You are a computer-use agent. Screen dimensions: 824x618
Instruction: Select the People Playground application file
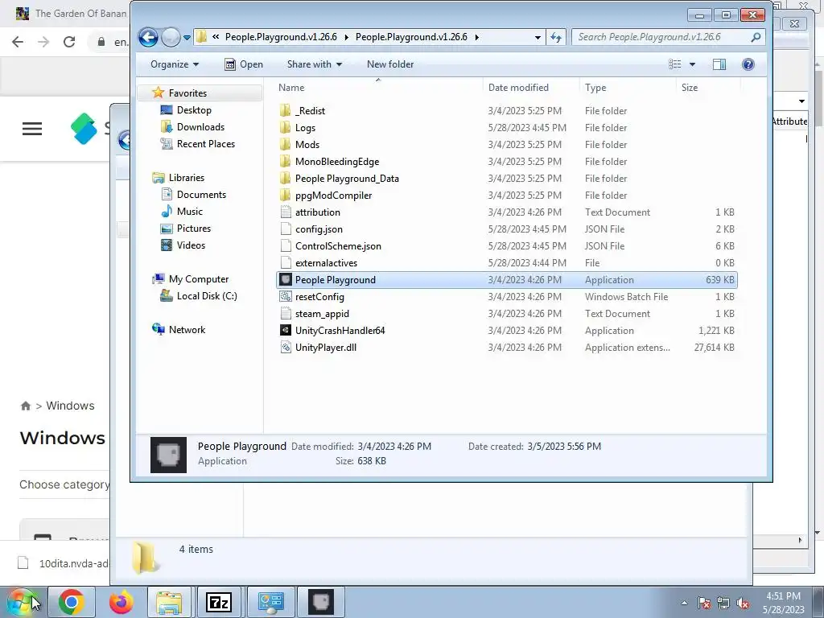(336, 279)
